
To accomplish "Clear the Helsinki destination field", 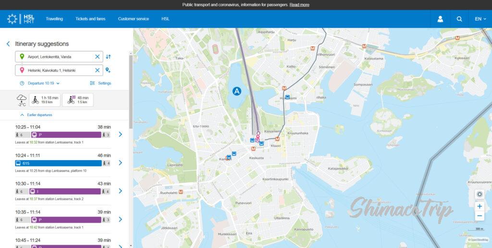I will pyautogui.click(x=98, y=71).
